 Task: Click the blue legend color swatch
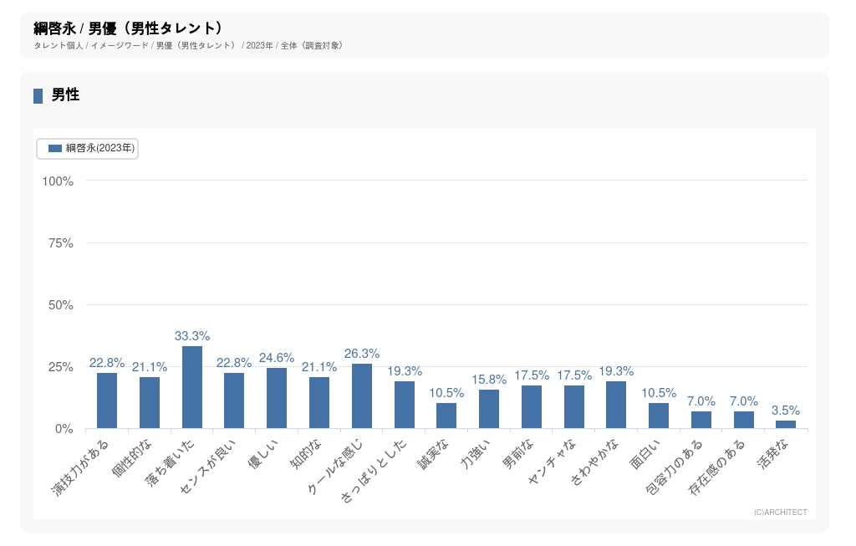tap(55, 148)
